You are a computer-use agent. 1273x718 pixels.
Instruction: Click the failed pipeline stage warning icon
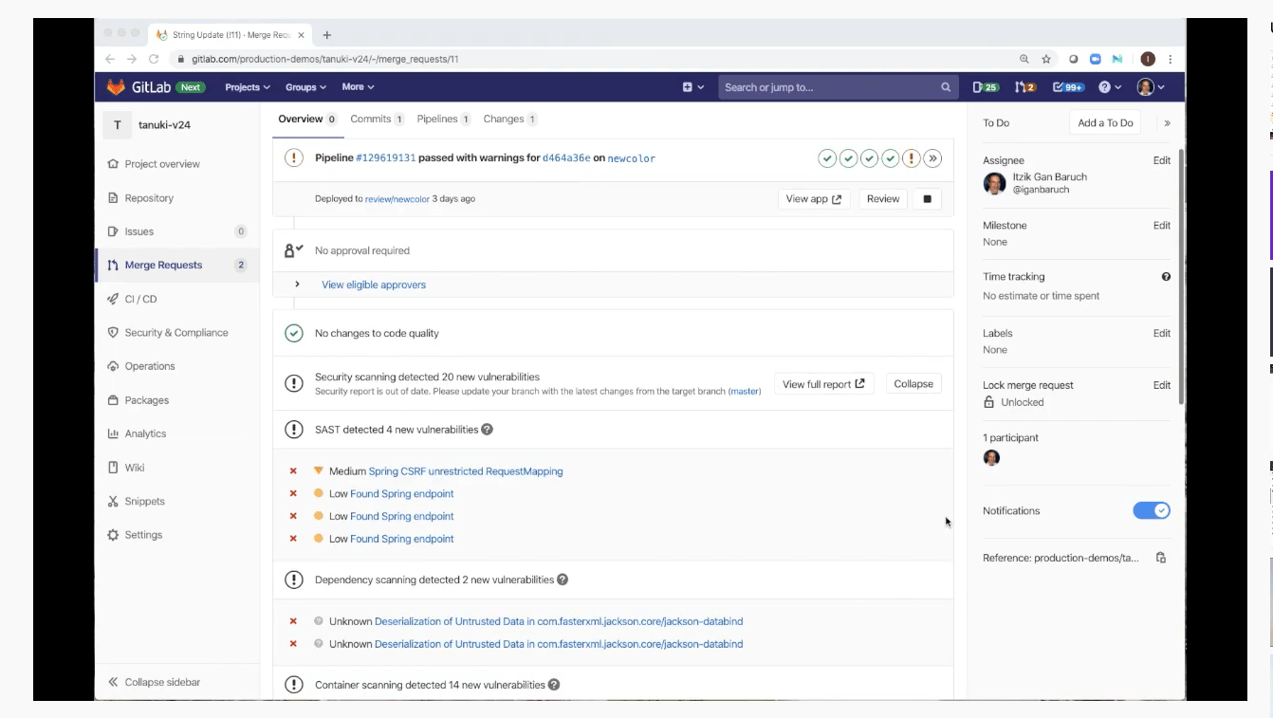pyautogui.click(x=912, y=158)
